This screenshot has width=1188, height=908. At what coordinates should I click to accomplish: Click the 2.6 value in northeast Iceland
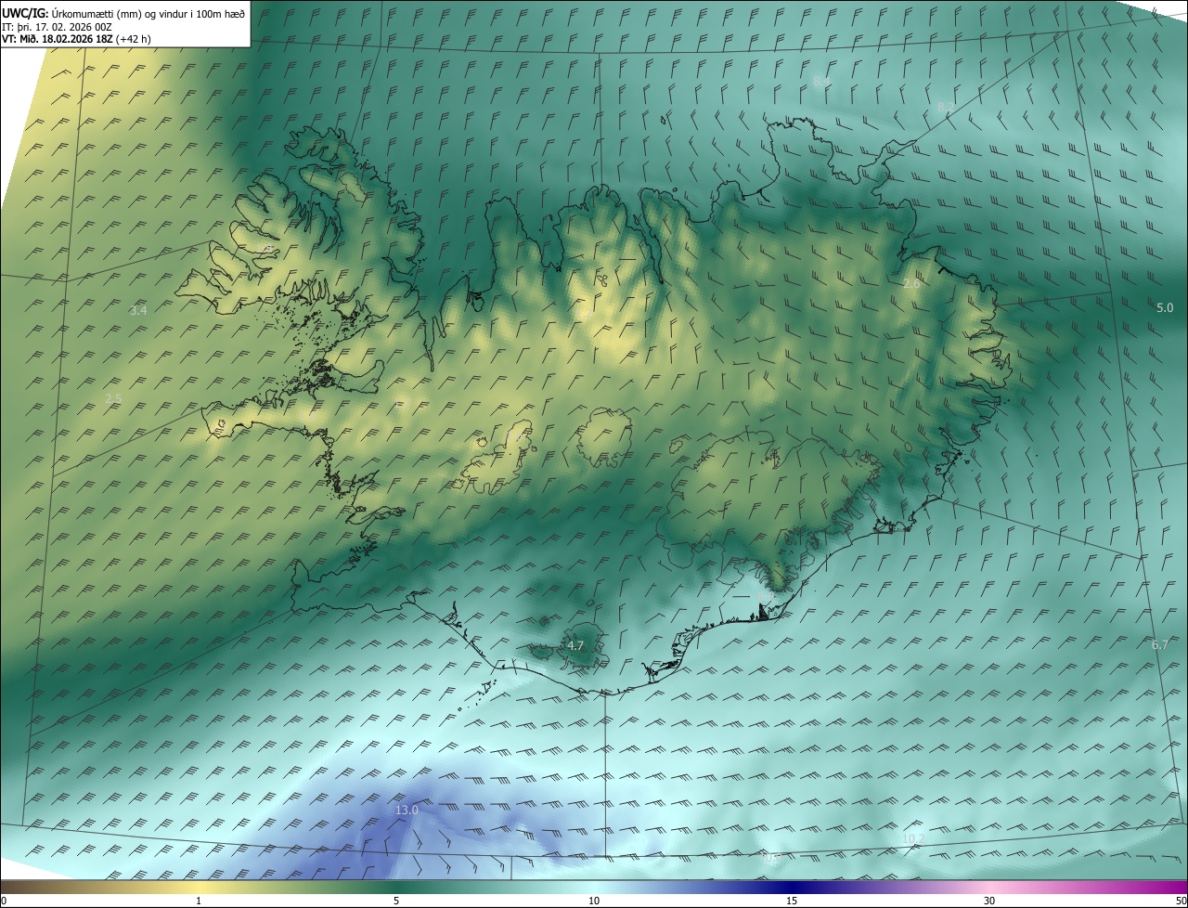(x=911, y=283)
